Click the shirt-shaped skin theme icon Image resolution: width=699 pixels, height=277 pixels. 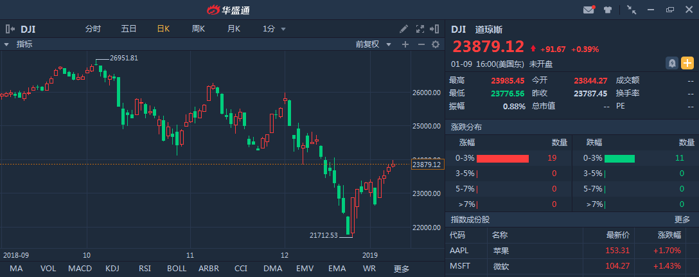pos(607,10)
